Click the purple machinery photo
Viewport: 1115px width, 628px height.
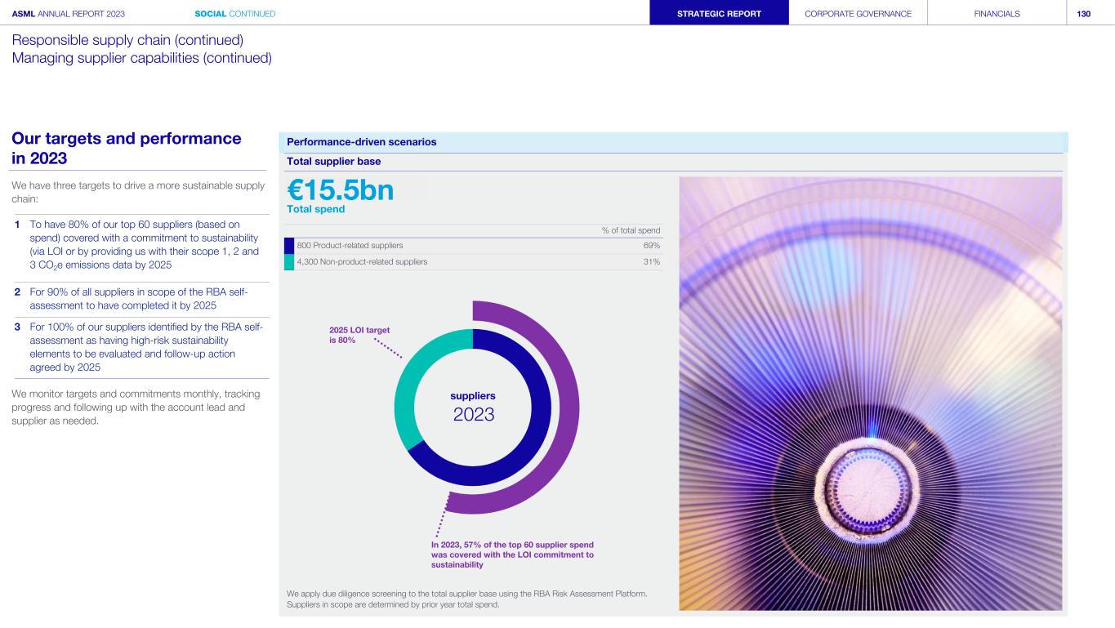[x=870, y=392]
